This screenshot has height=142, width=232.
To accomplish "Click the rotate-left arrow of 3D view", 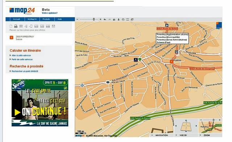I will coord(176,126).
